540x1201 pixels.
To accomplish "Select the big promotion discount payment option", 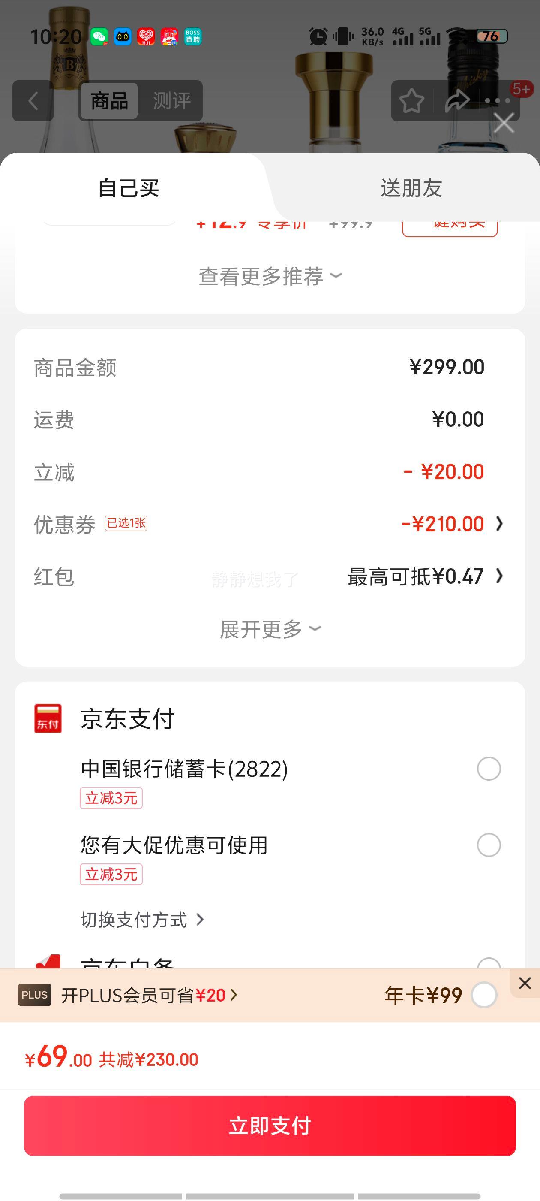I will 488,845.
